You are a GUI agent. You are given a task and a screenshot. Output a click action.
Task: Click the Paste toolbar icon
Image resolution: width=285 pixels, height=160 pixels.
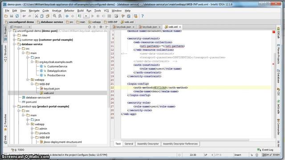click(x=48, y=16)
